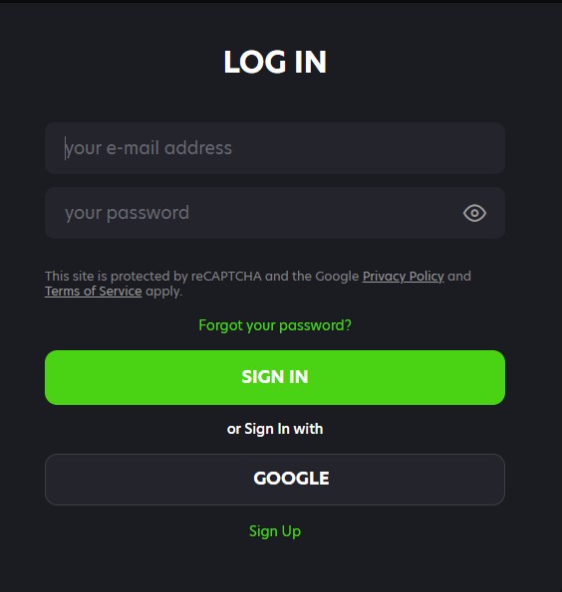The image size is (562, 592).
Task: Select the 'your password' input field
Action: pos(275,213)
